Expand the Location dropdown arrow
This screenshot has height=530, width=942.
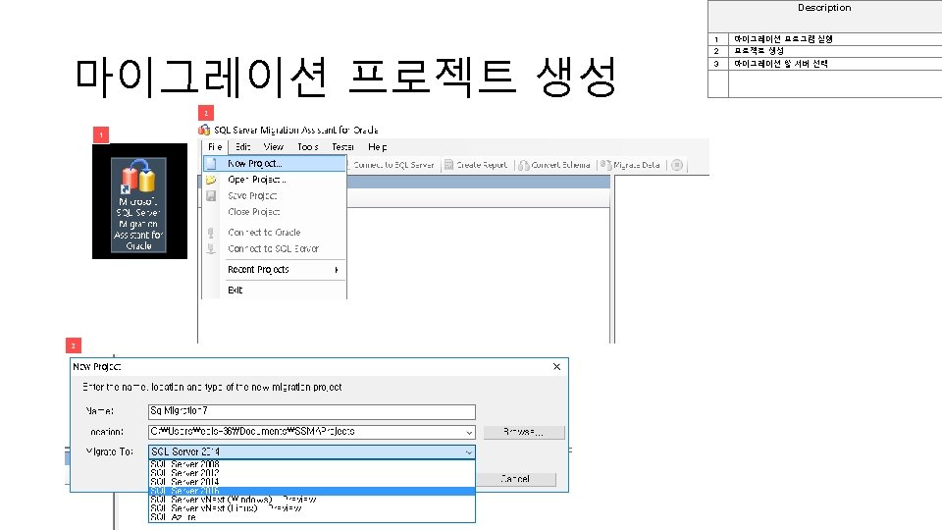pos(469,433)
